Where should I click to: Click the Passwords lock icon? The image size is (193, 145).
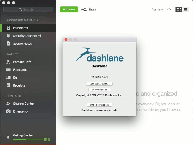(8, 28)
